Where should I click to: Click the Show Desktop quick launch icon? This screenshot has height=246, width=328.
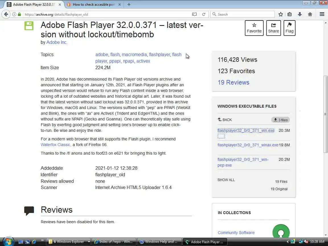click(x=21, y=242)
